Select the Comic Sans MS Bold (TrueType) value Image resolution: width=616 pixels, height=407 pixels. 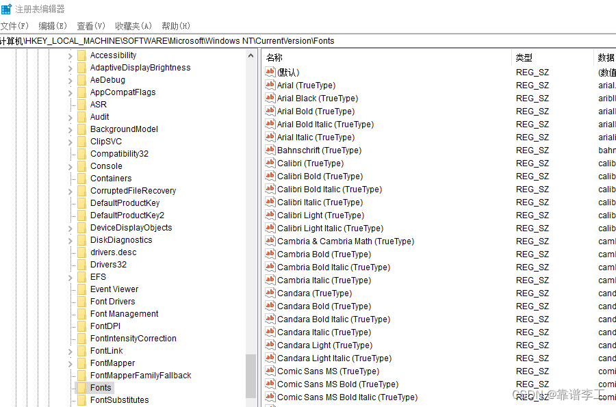point(338,384)
